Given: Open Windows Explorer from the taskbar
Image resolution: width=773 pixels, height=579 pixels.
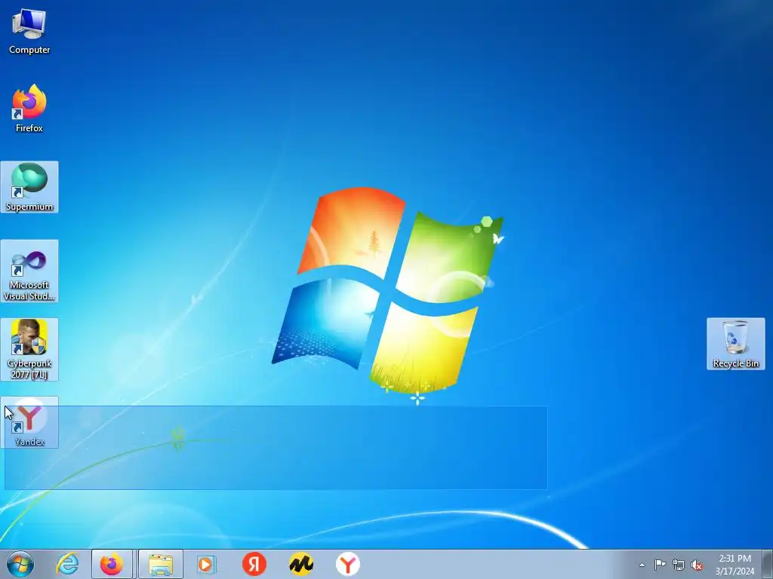Looking at the screenshot, I should [161, 564].
